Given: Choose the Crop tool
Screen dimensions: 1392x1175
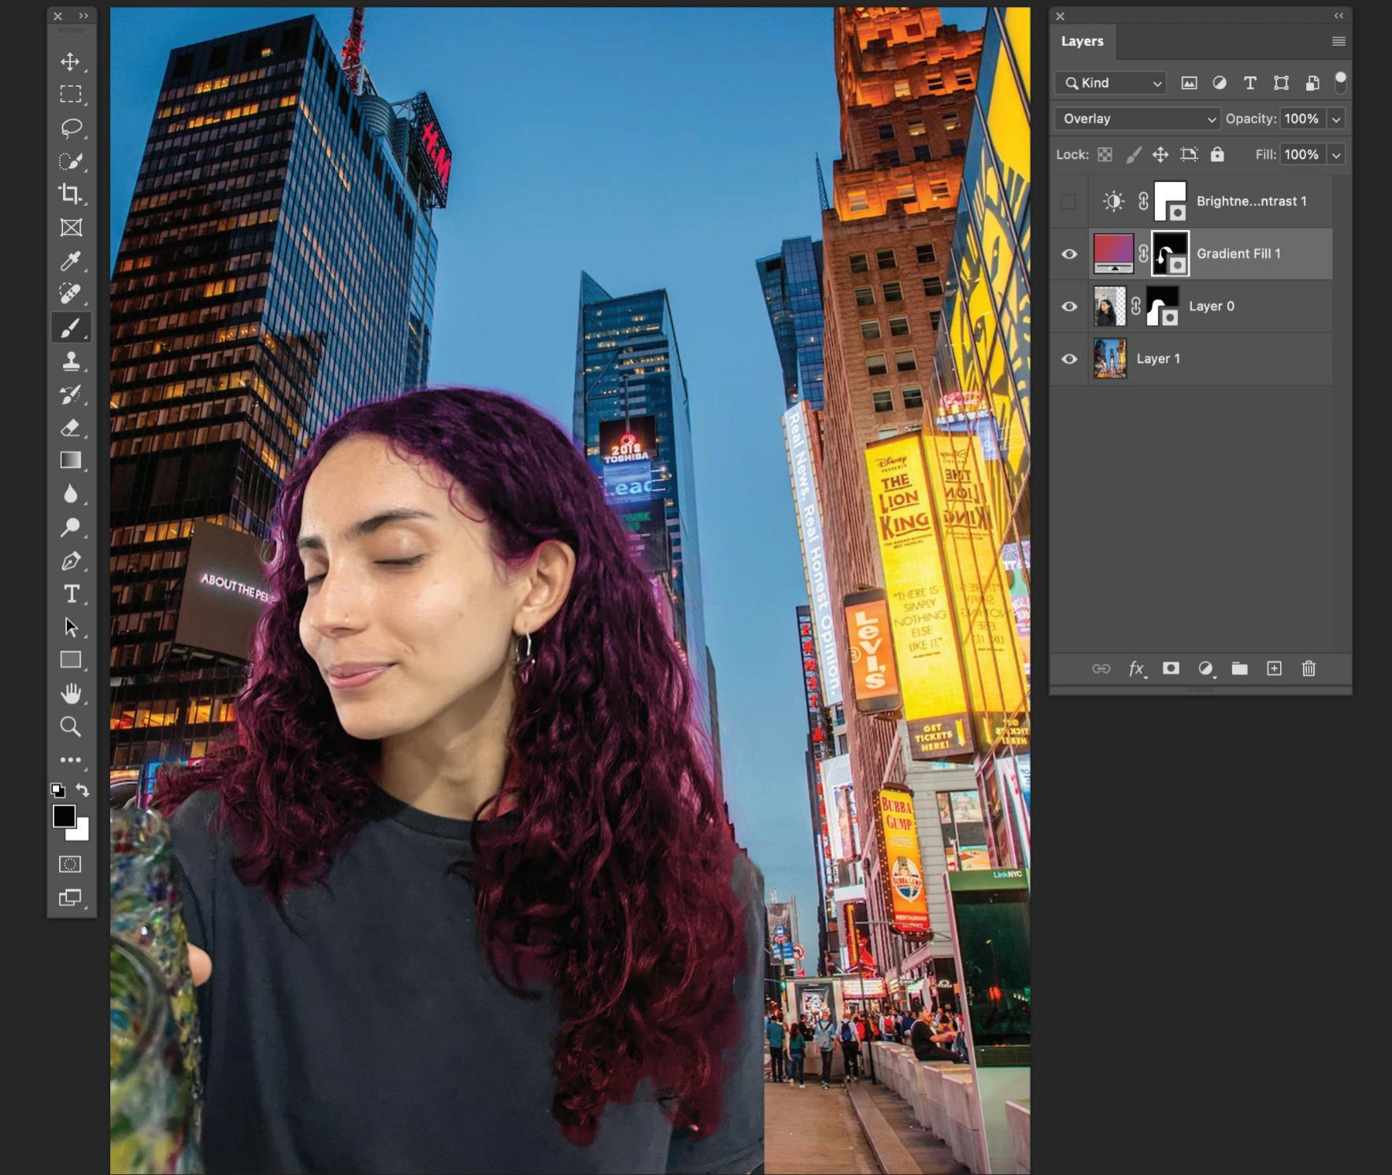Looking at the screenshot, I should [x=70, y=194].
